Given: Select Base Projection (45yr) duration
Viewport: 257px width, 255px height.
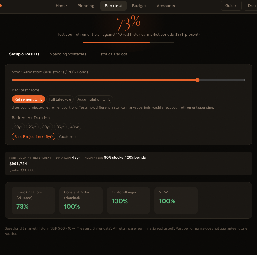Looking at the screenshot, I should (x=33, y=136).
